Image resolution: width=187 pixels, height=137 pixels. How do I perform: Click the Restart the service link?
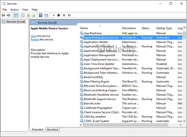coord(35,39)
